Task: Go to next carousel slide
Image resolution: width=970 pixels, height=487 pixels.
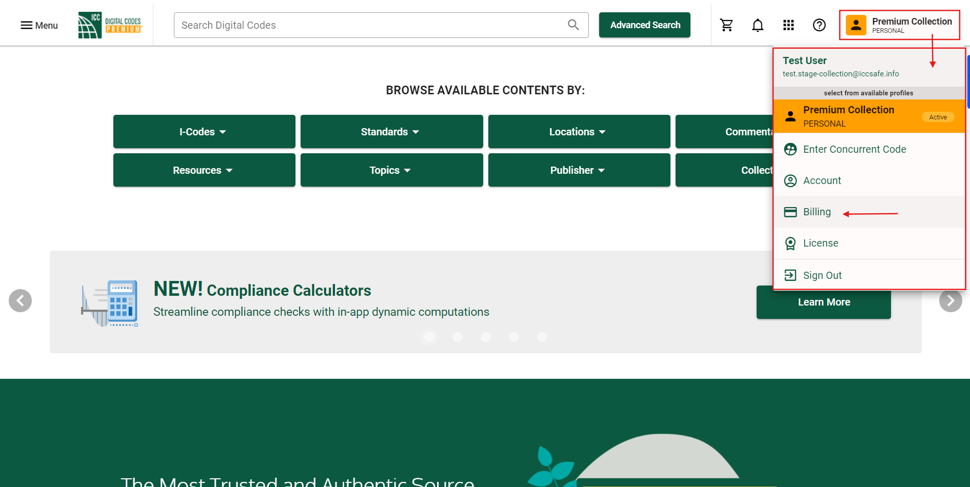Action: [951, 300]
